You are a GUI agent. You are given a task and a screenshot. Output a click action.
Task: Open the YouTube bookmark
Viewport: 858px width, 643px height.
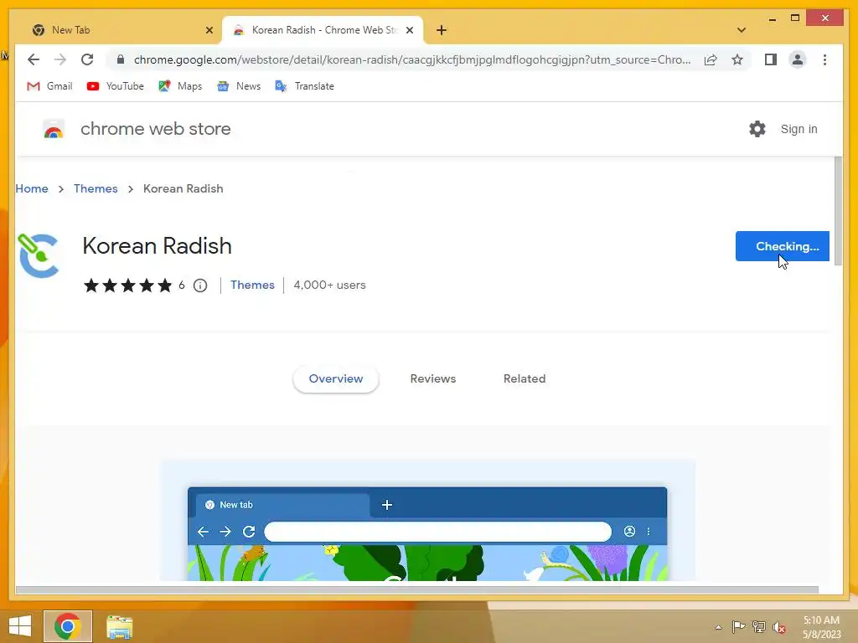(116, 86)
